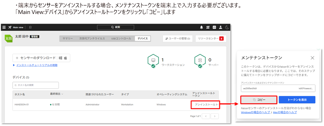This screenshot has width=324, height=126.
Task: Switch to the サマリー tab
Action: (68, 39)
